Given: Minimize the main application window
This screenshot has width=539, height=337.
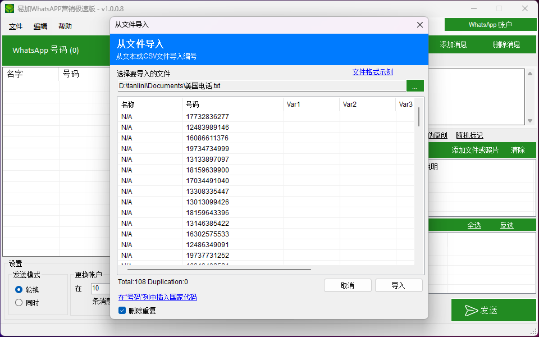Looking at the screenshot, I should click(x=474, y=8).
